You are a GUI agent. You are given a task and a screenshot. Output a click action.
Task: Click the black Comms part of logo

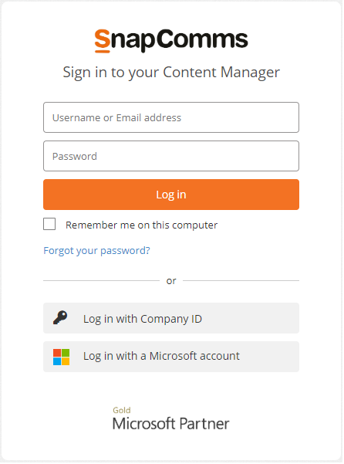click(202, 39)
